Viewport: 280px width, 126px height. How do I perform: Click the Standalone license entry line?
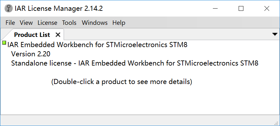(135, 63)
